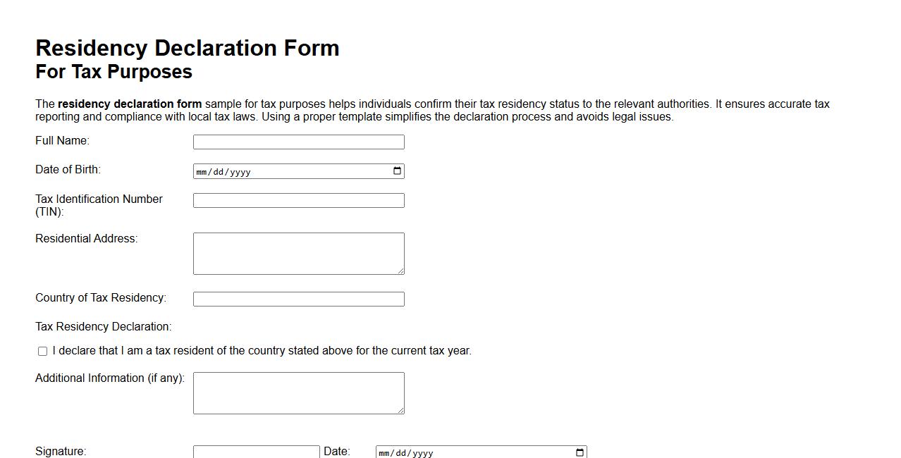Click the Tax Residency Declaration label
The width and height of the screenshot is (901, 458).
point(103,326)
